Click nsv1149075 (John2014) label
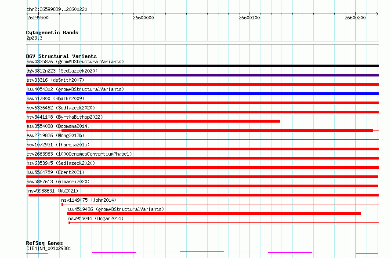This screenshot has height=258, width=391. (x=89, y=200)
